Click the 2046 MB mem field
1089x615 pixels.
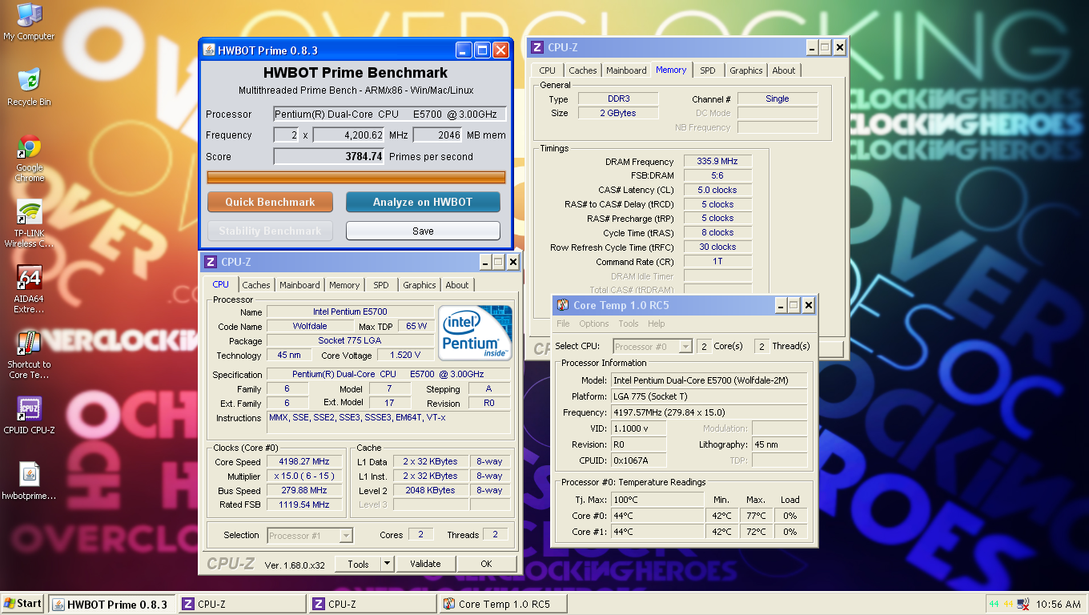[x=438, y=135]
